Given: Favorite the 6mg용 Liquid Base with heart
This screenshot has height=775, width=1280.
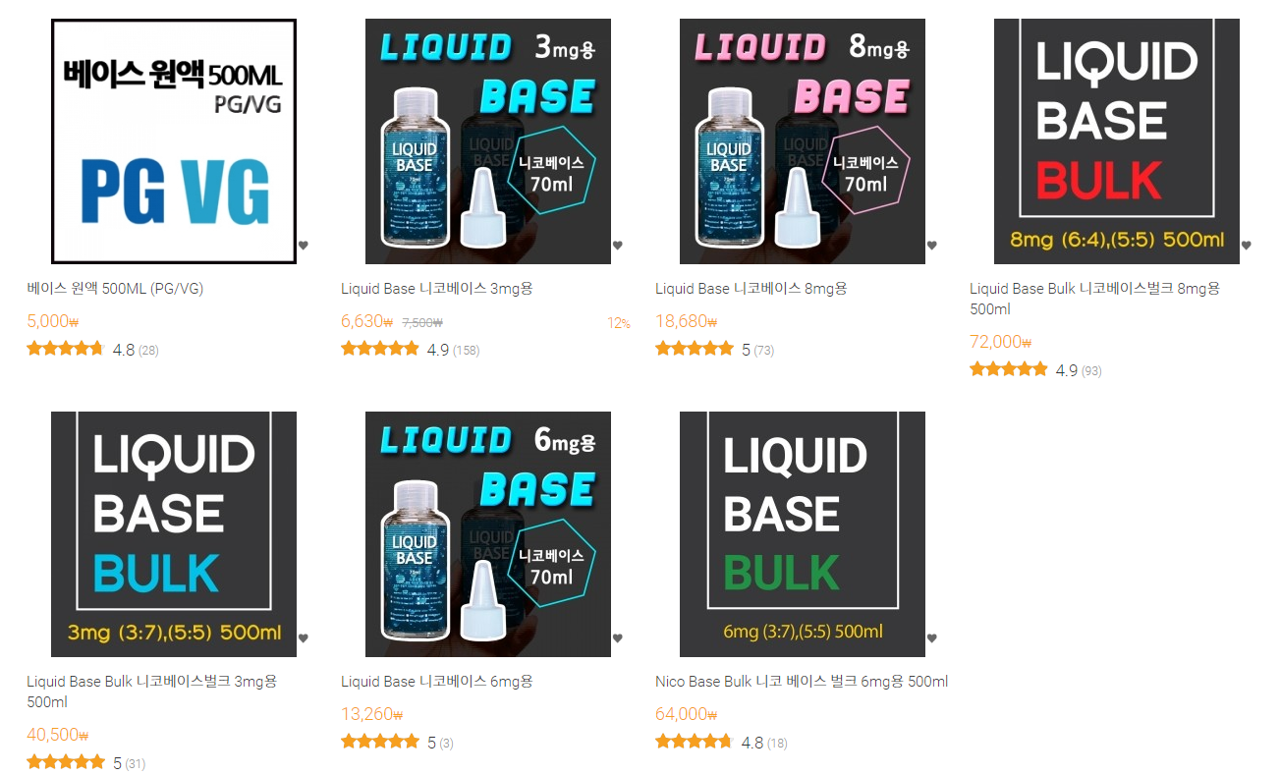Looking at the screenshot, I should (x=618, y=638).
